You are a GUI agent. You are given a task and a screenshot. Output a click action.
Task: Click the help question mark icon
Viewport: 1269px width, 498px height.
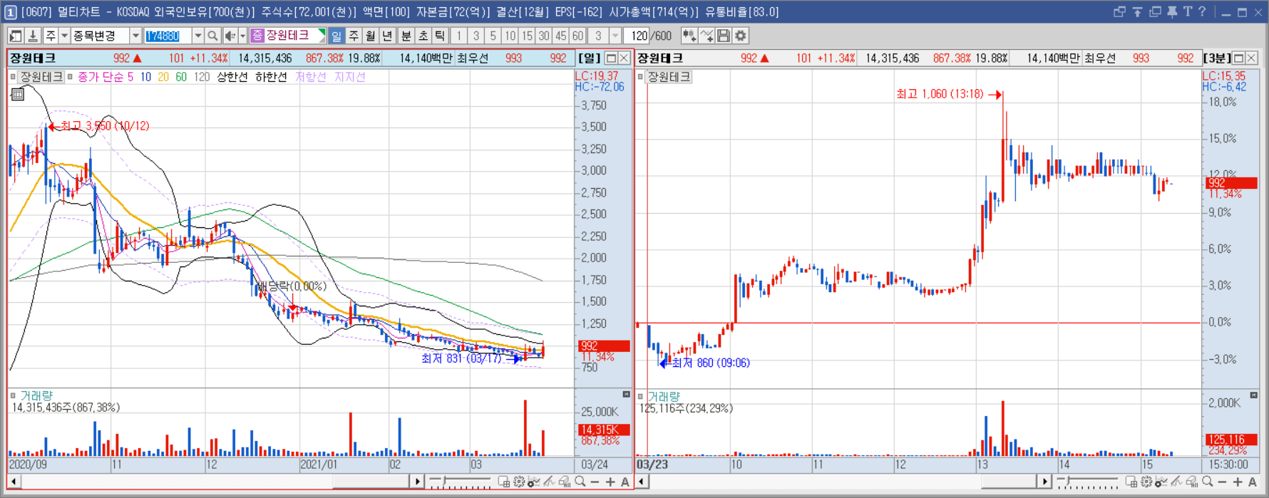(x=1203, y=11)
